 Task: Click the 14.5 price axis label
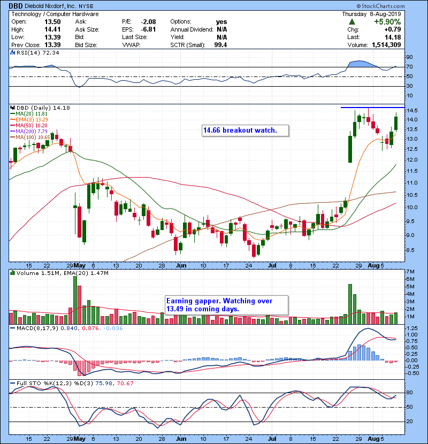(x=412, y=110)
